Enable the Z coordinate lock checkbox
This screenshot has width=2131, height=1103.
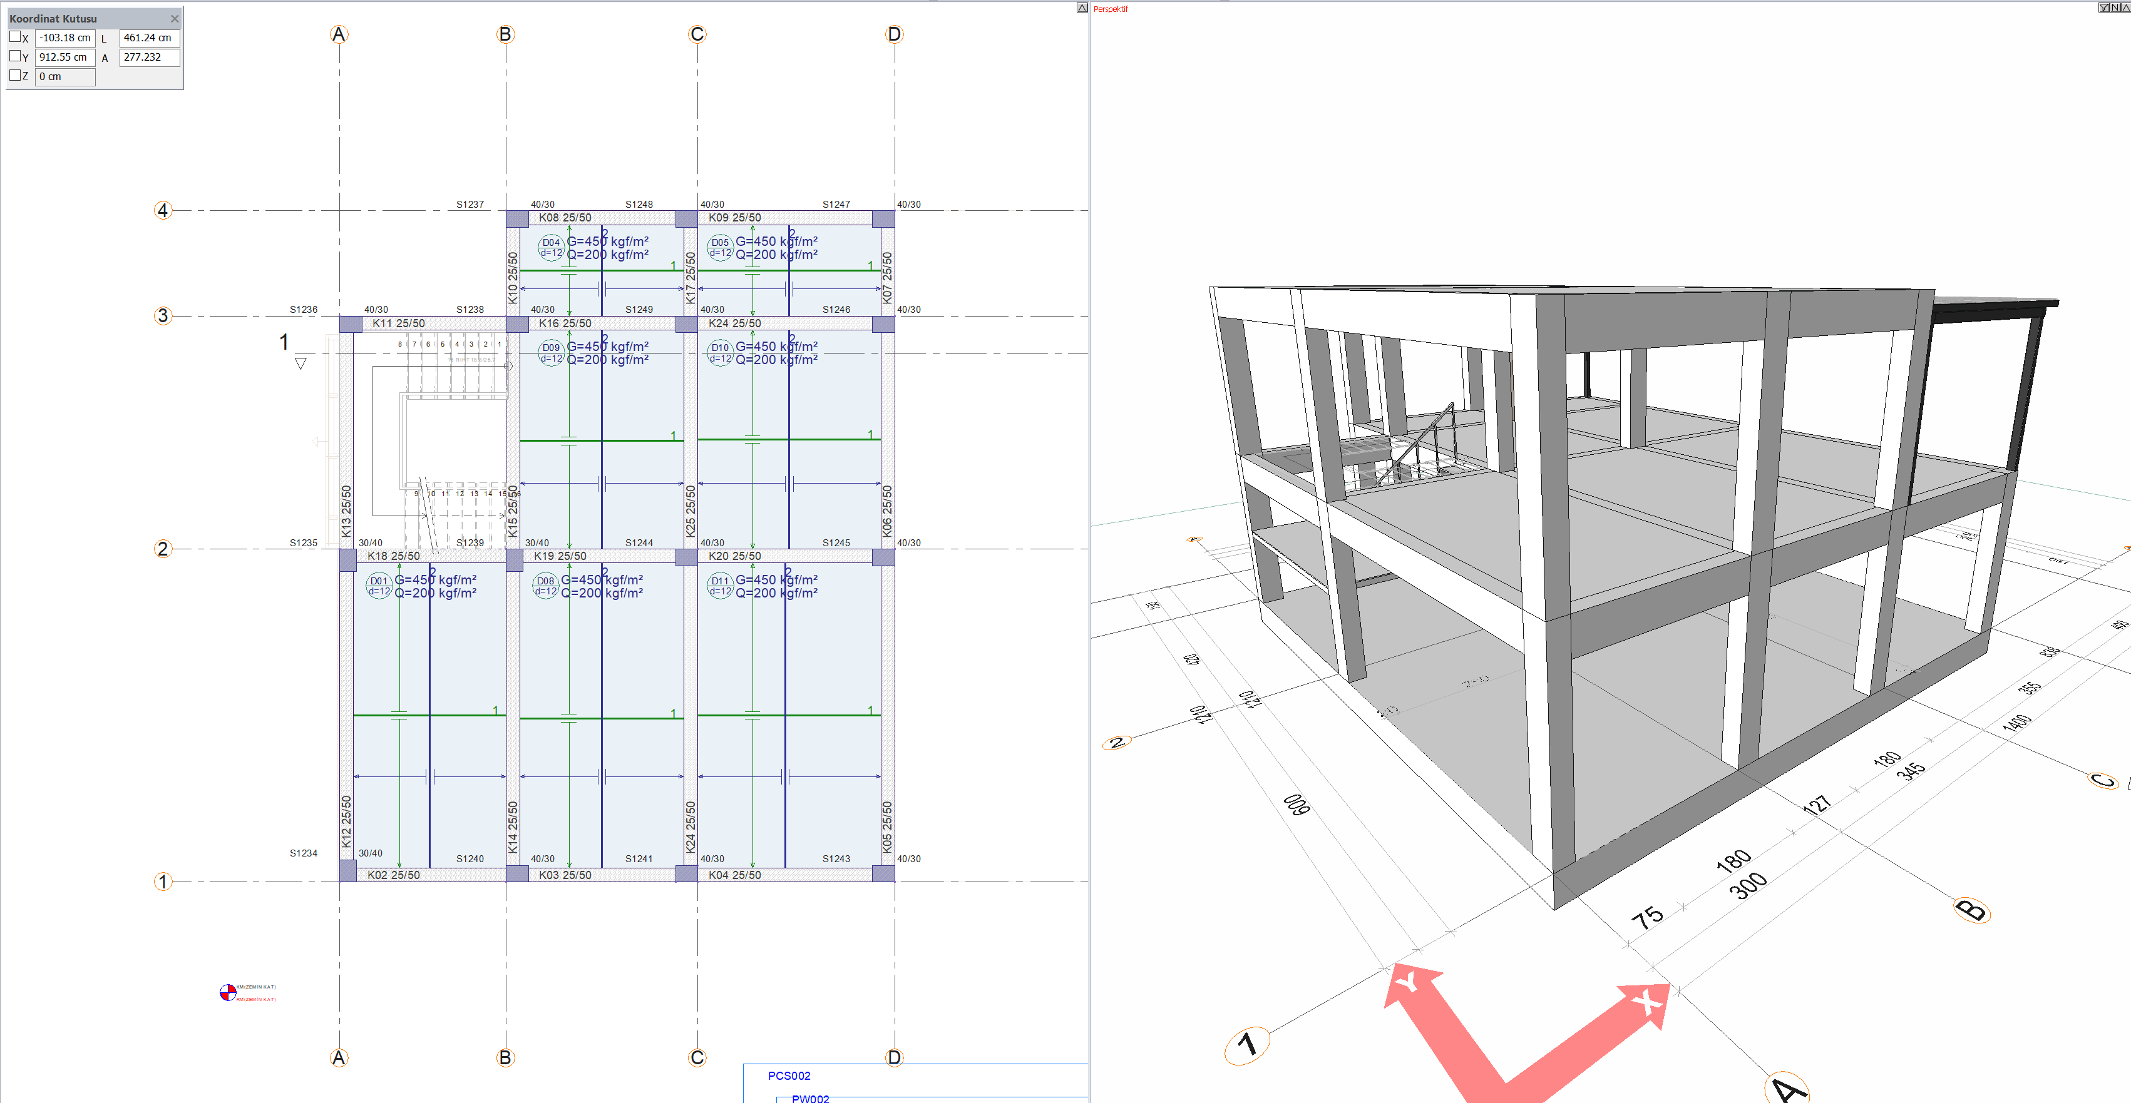point(15,75)
